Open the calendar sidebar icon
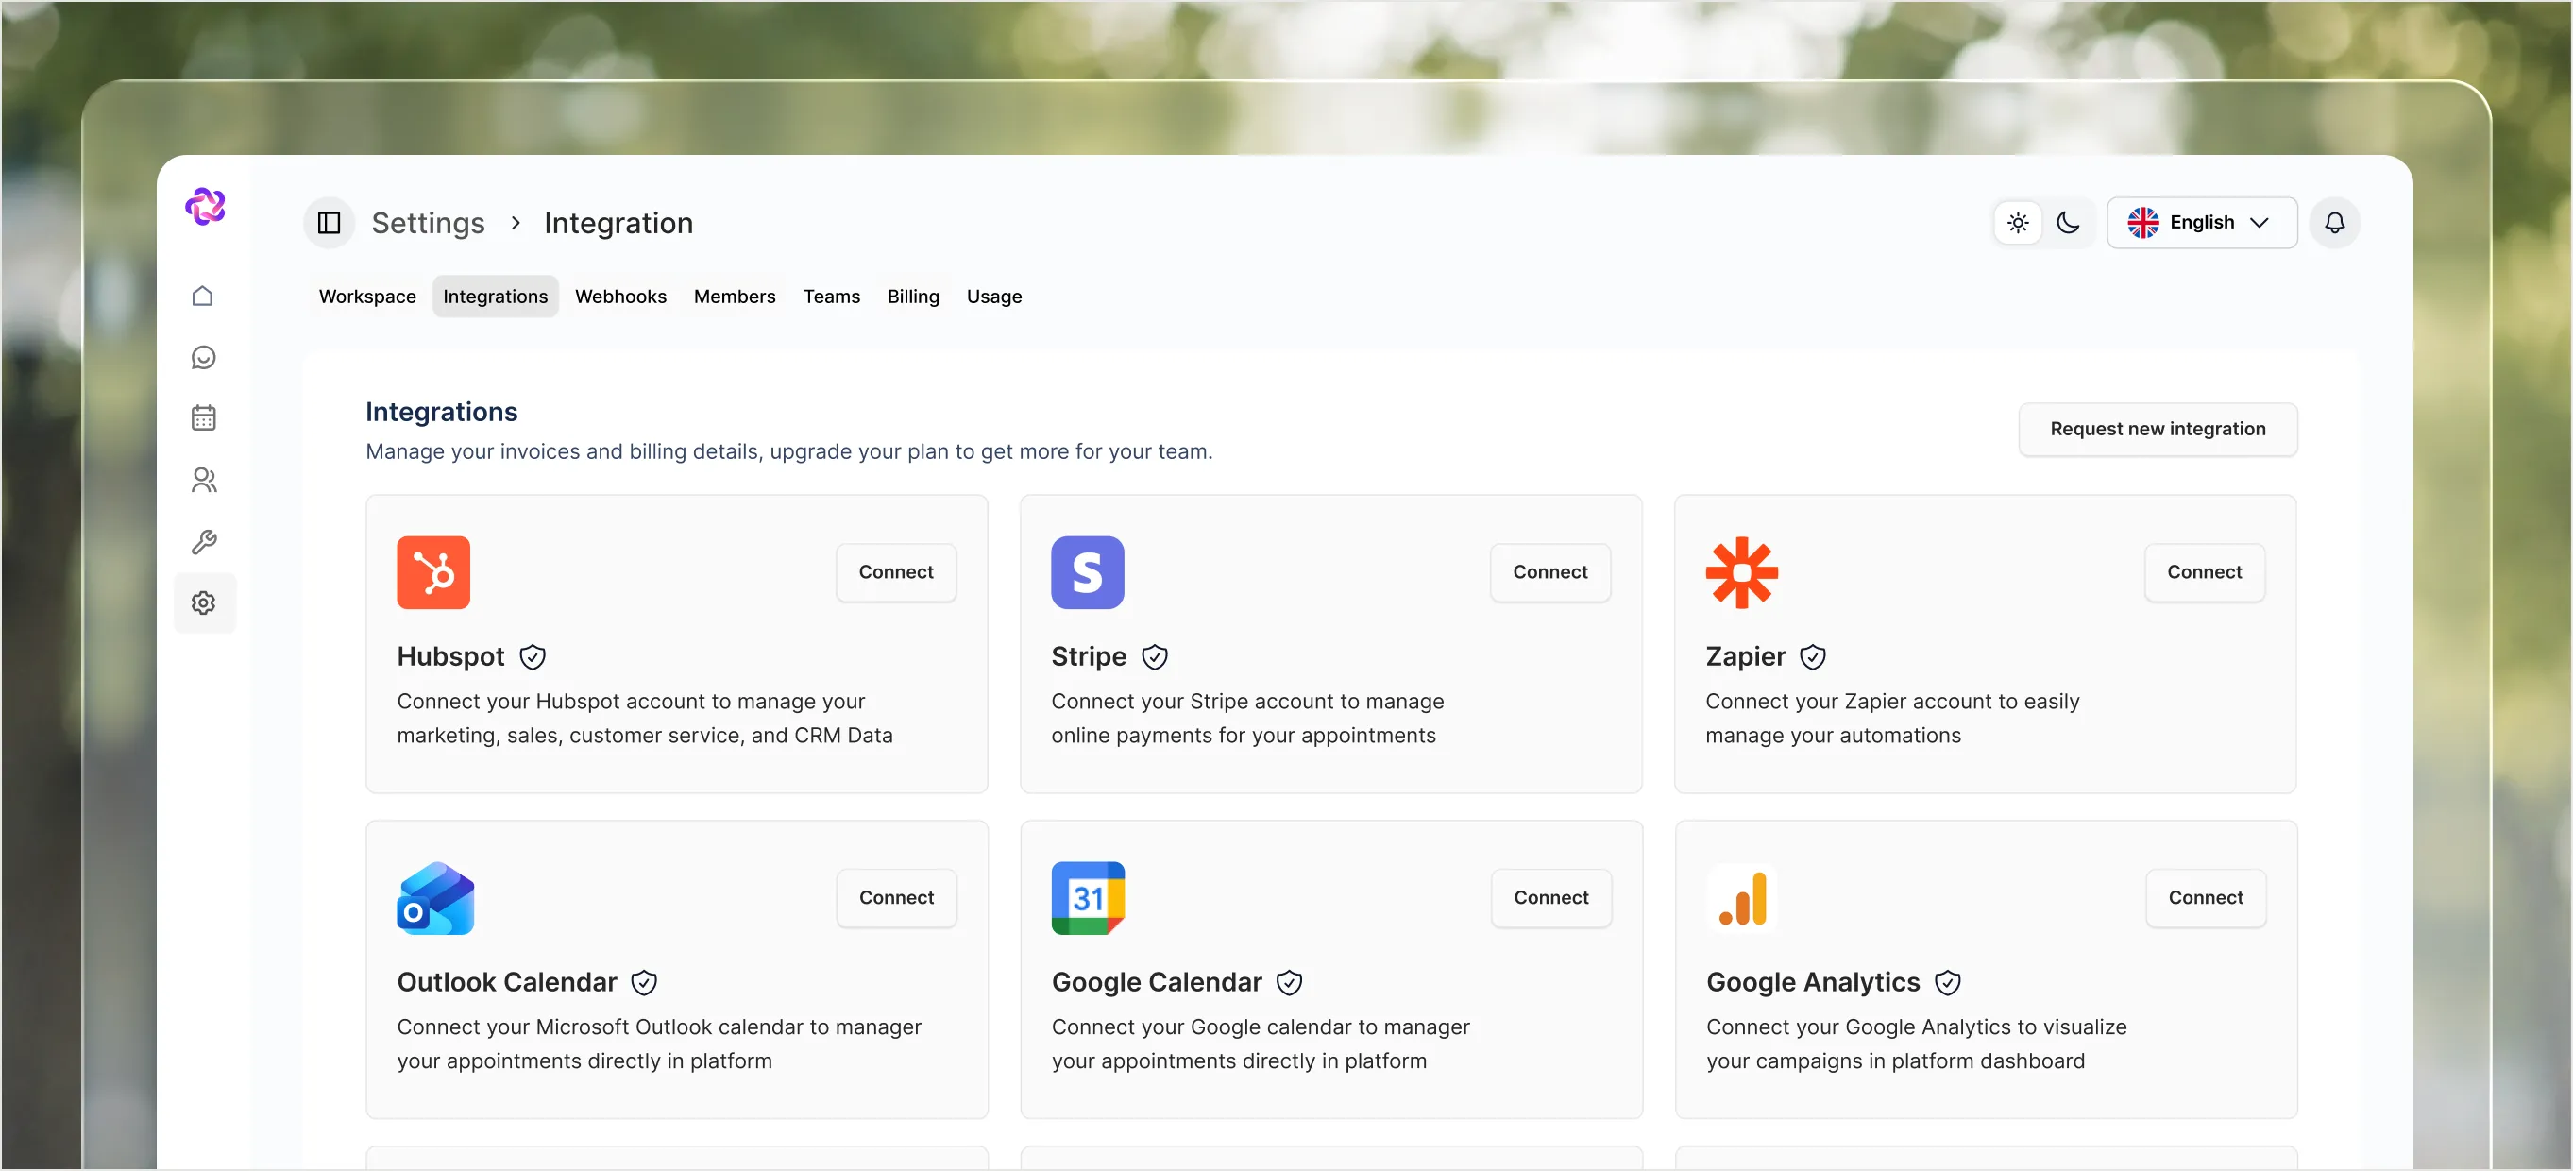Screen dimensions: 2573x1171 point(203,417)
